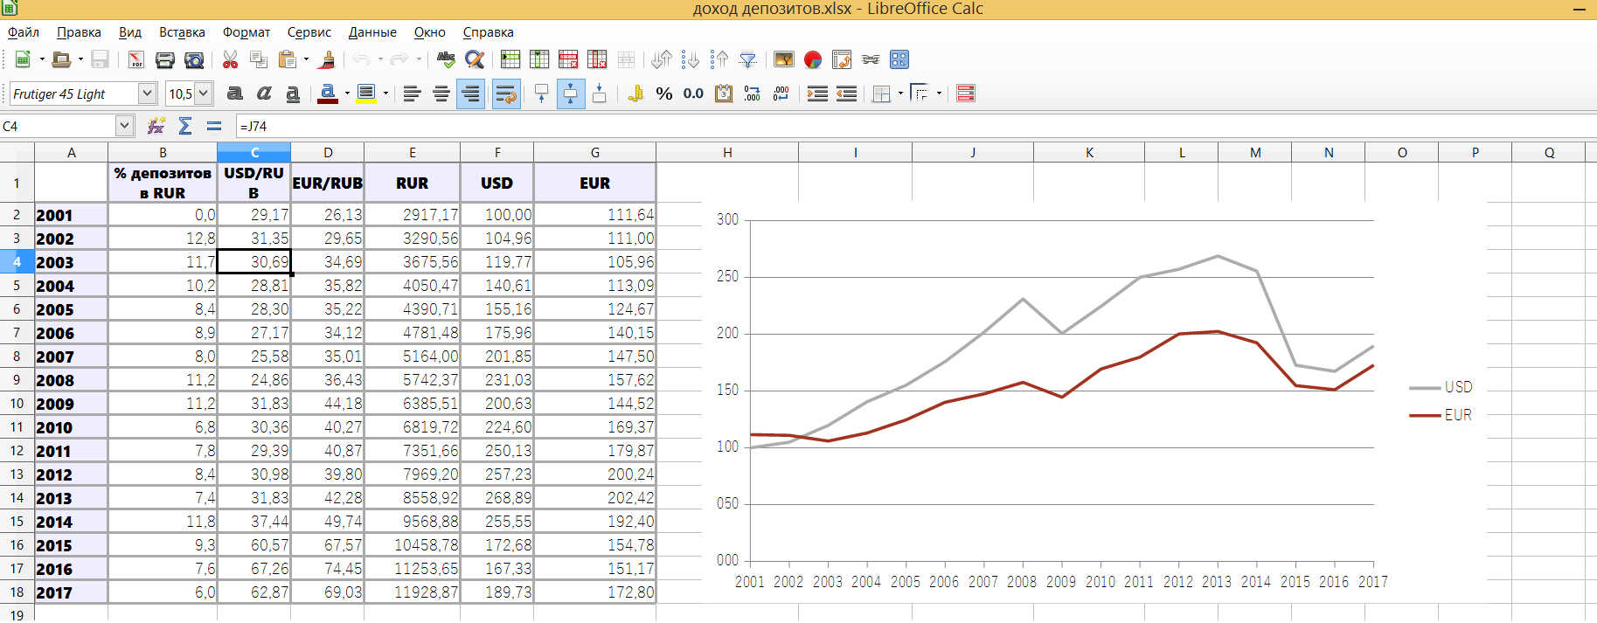1597x623 pixels.
Task: Increase the cell indent
Action: coord(817,93)
